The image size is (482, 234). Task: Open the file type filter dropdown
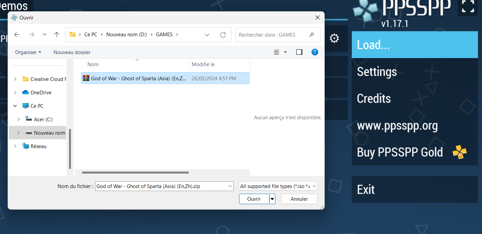278,186
